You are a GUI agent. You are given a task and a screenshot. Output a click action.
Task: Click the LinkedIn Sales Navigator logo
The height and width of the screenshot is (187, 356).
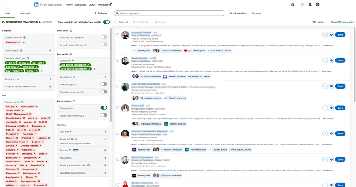[x=48, y=4]
